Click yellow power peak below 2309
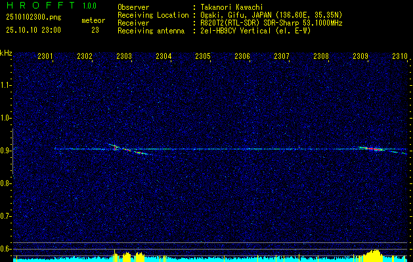The width and height of the screenshot is (413, 262). 373,255
